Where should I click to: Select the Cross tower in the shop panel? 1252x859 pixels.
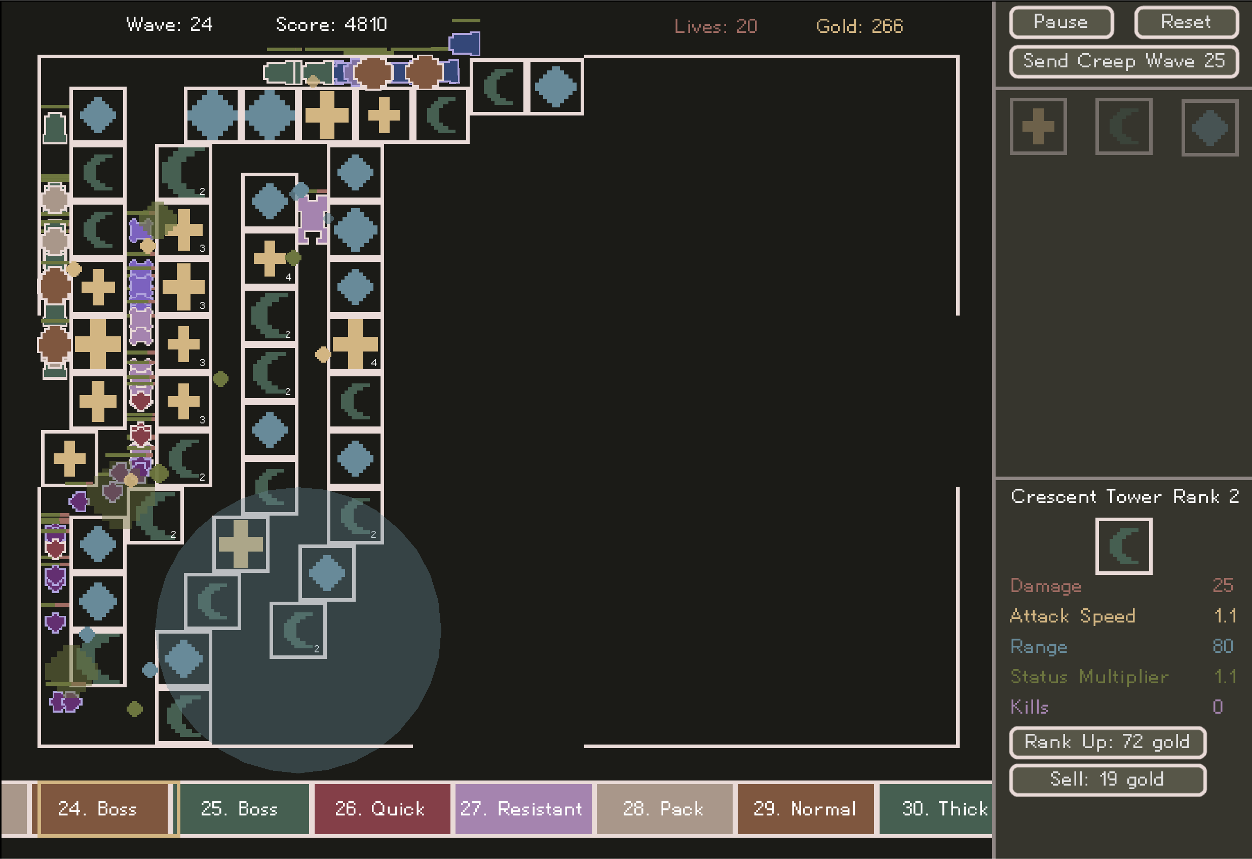pos(1039,128)
